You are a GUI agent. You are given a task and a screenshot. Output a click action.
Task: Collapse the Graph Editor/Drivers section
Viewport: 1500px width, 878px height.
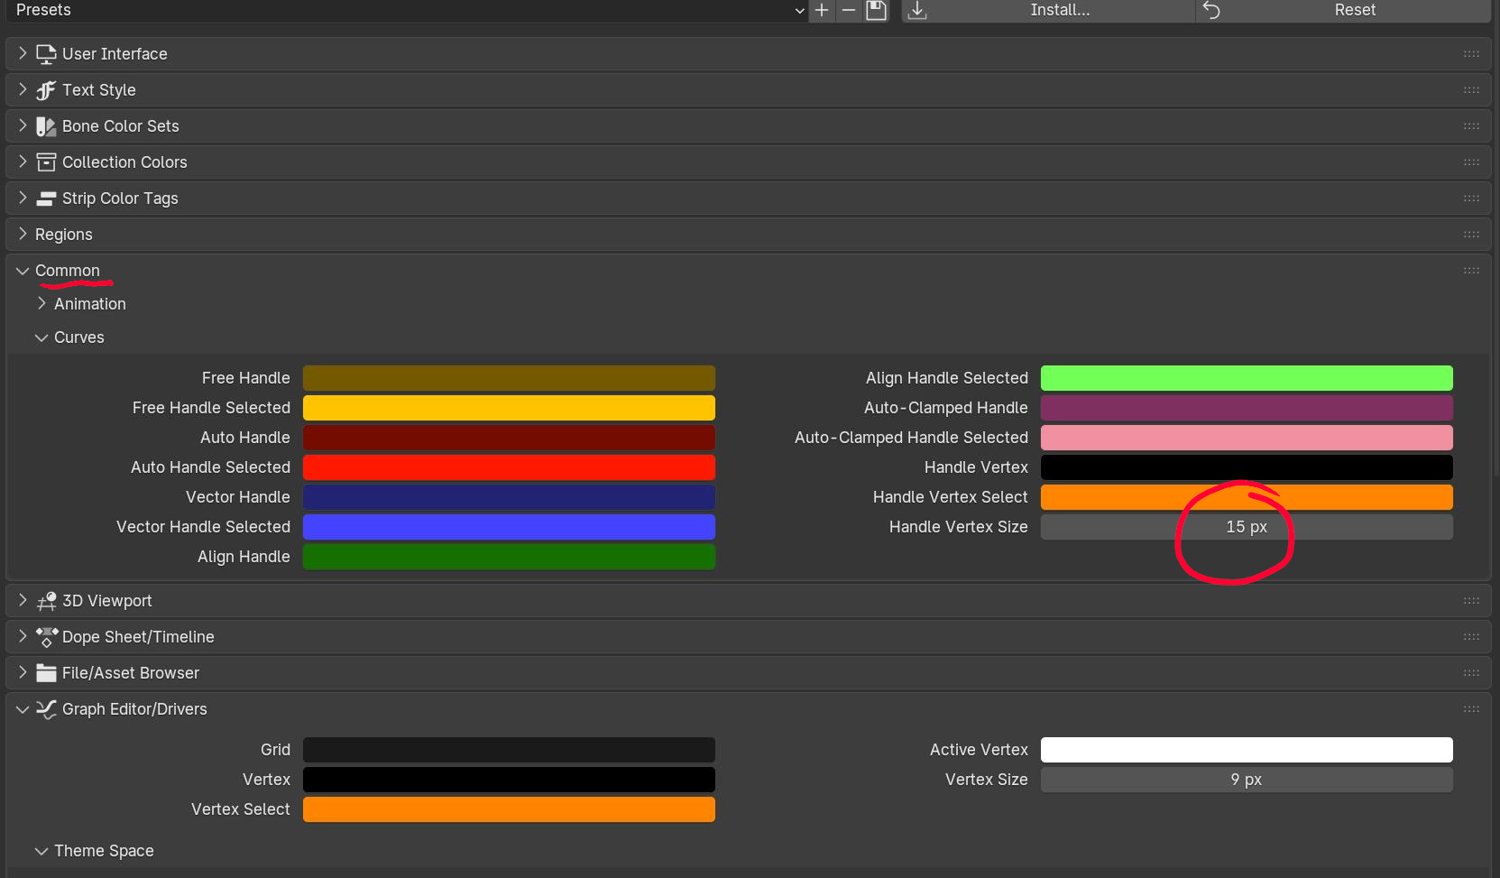pyautogui.click(x=23, y=709)
